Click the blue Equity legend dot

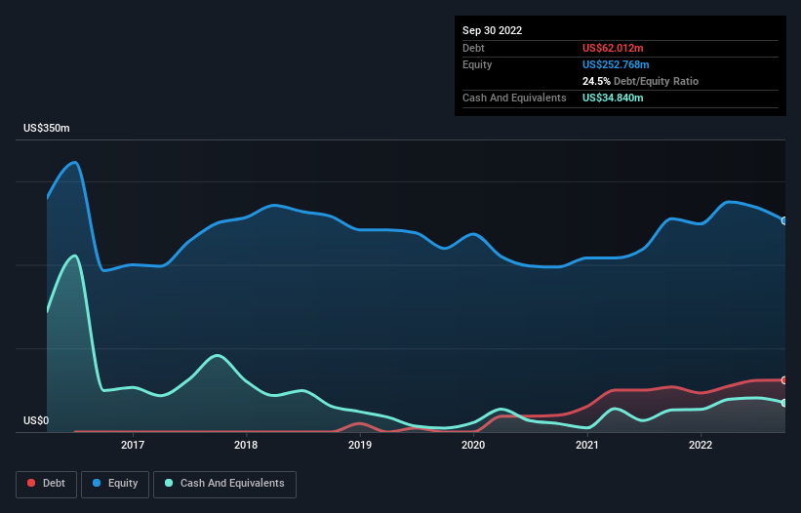[x=97, y=483]
